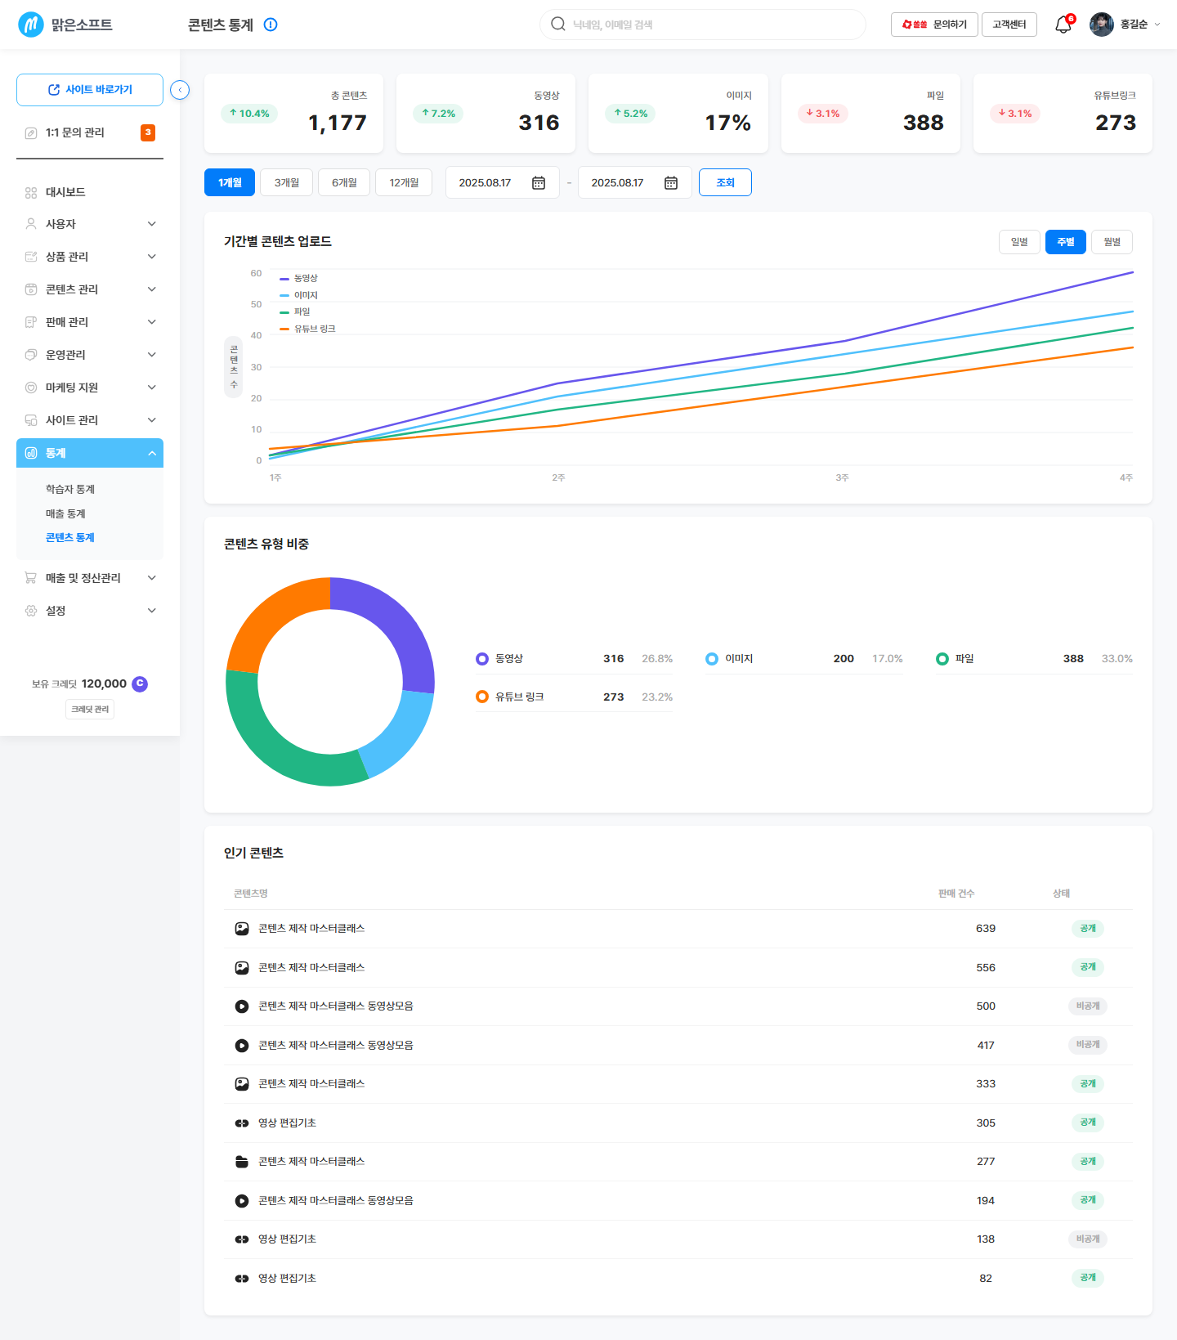Click the 맑은소프트 logo icon
Viewport: 1177px width, 1340px height.
(31, 25)
